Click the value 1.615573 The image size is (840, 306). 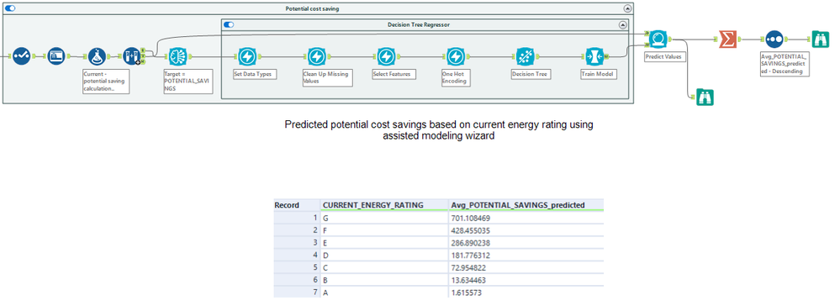(x=468, y=292)
